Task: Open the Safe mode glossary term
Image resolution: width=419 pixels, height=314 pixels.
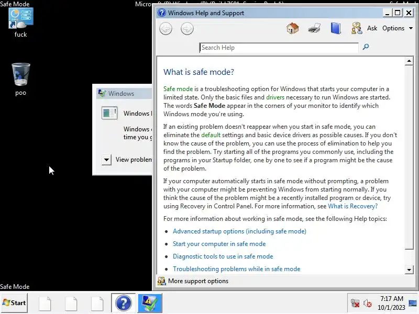Action: [x=178, y=89]
